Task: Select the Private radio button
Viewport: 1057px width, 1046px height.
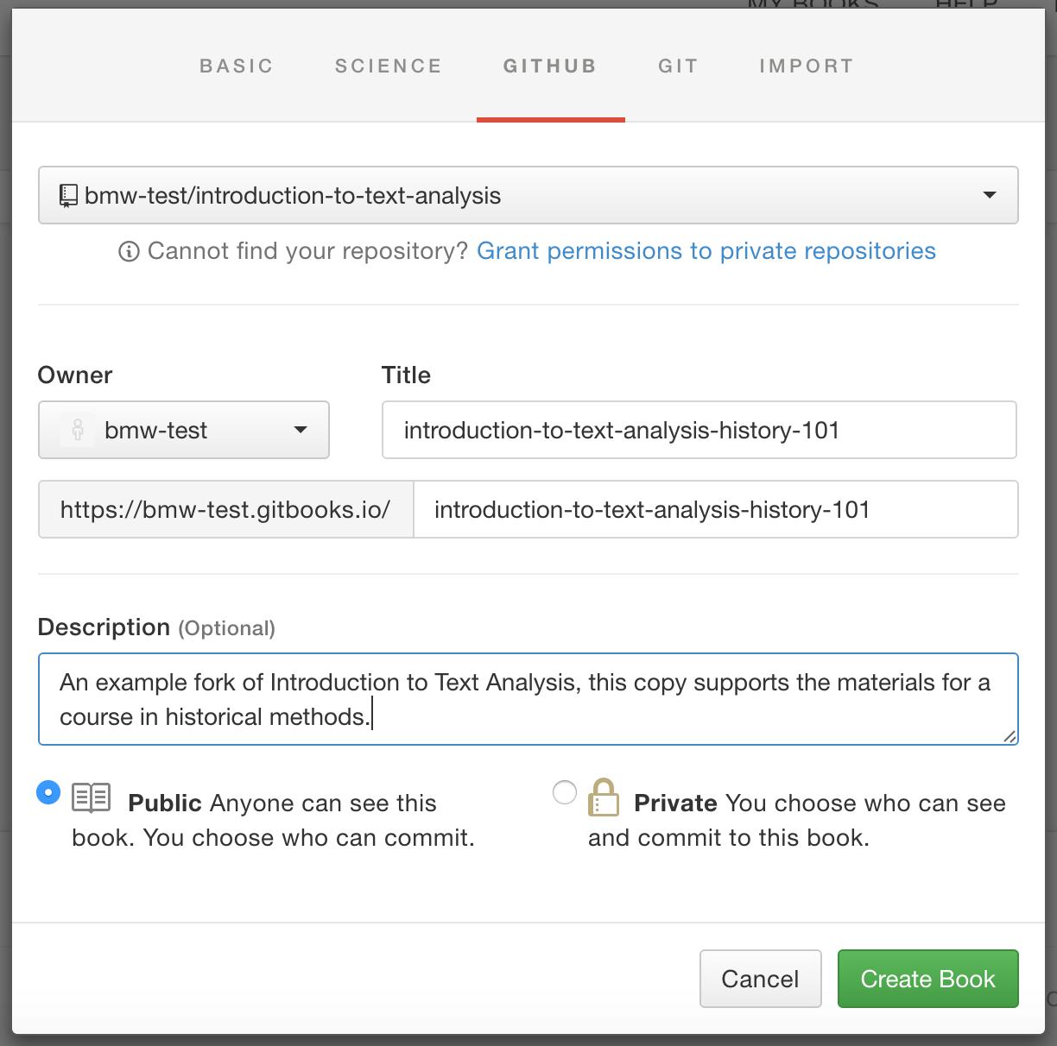Action: 565,792
